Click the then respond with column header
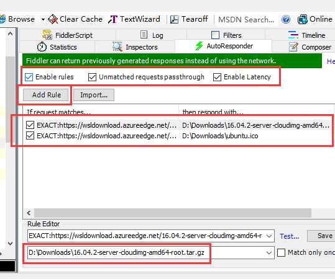This screenshot has width=335, height=279. [x=256, y=111]
